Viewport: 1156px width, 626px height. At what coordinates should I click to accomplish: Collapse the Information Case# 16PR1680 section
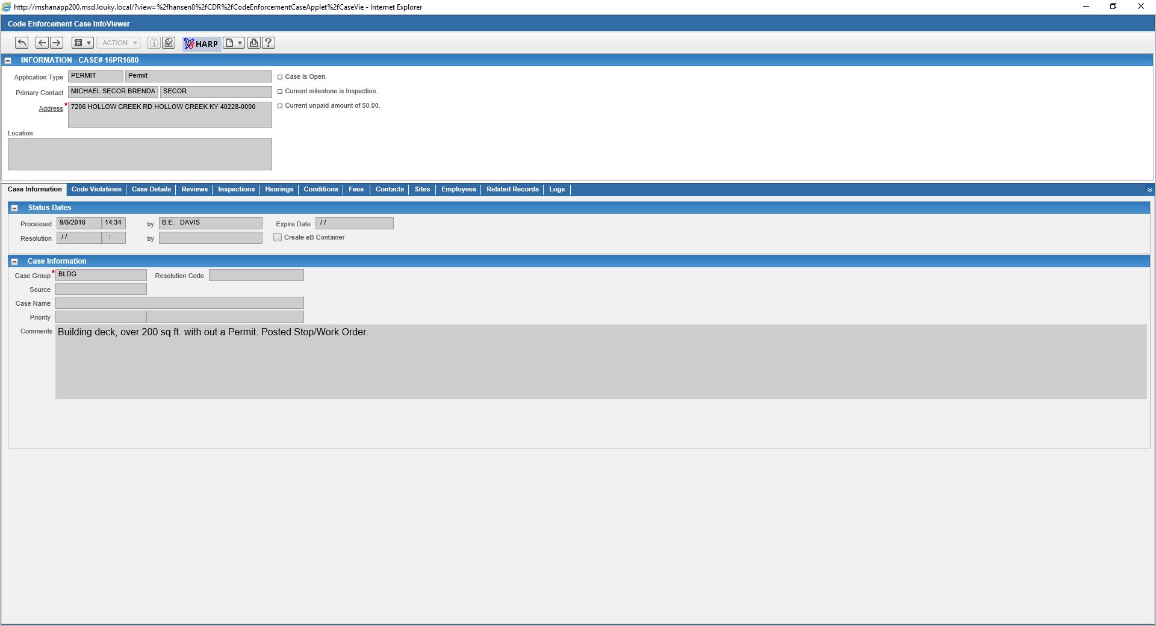click(x=8, y=60)
